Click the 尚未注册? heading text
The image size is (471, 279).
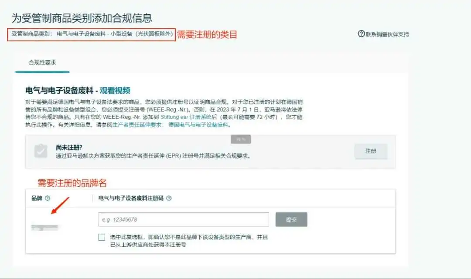69,148
